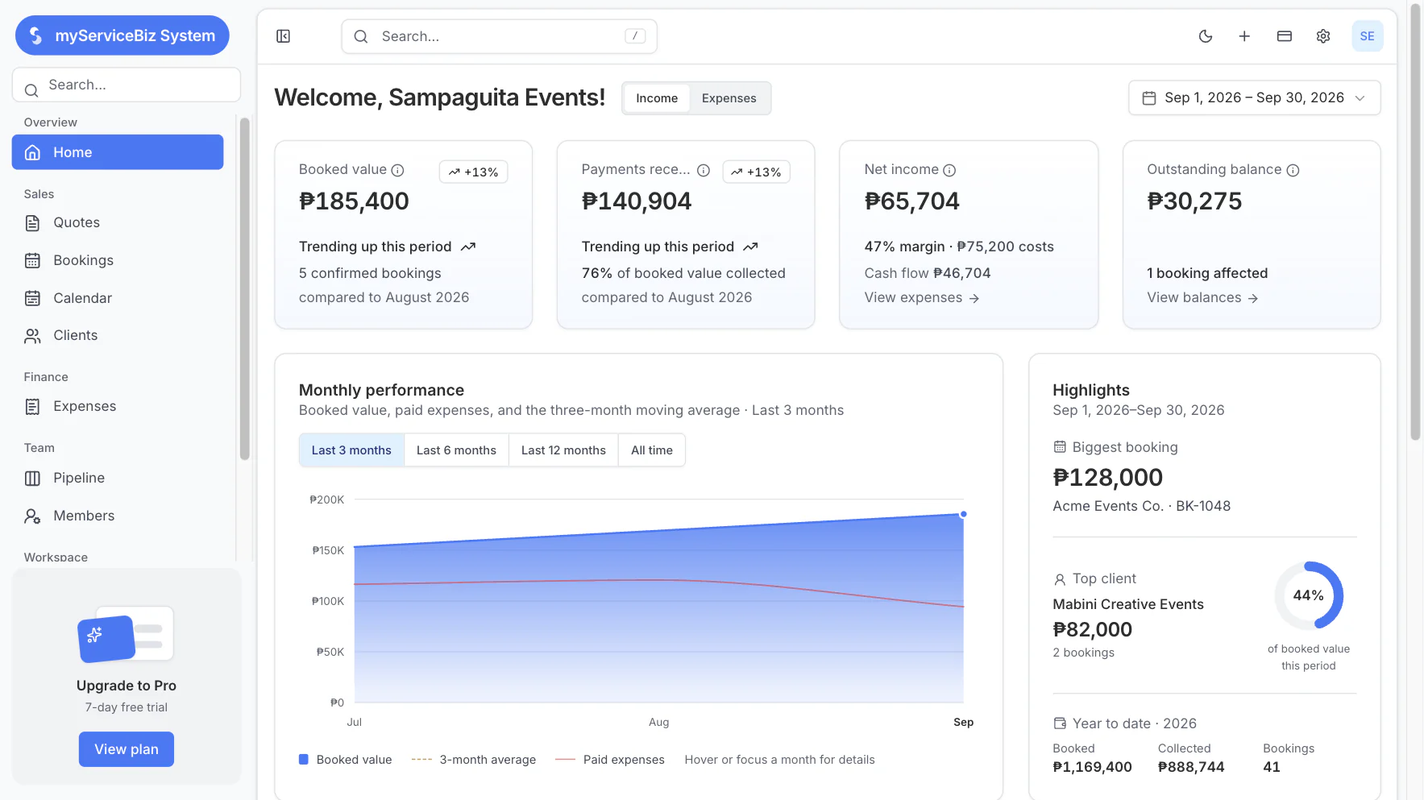1424x800 pixels.
Task: Click the Upgrade to Pro illustration
Action: pyautogui.click(x=126, y=635)
